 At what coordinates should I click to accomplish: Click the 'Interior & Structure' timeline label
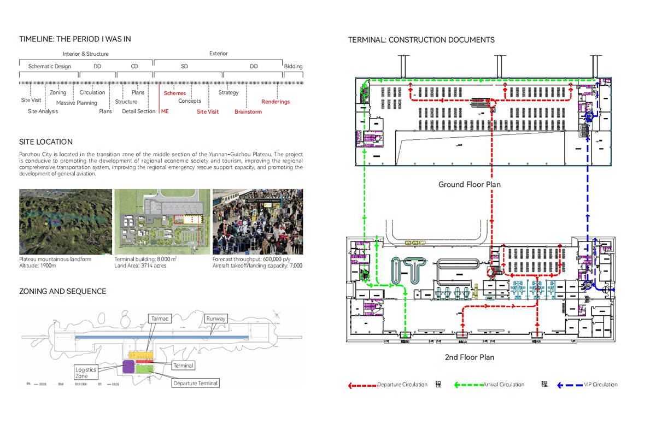pos(85,54)
